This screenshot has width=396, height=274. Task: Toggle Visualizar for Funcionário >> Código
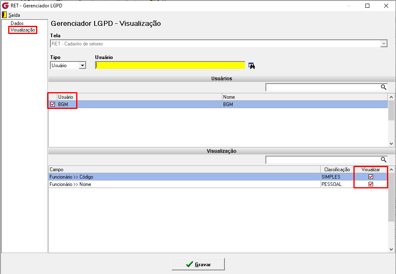(371, 177)
